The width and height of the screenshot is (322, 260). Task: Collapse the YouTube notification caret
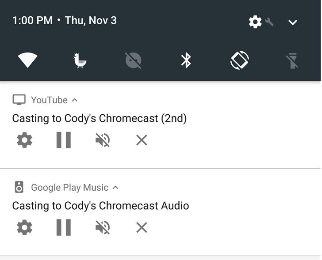pyautogui.click(x=75, y=100)
